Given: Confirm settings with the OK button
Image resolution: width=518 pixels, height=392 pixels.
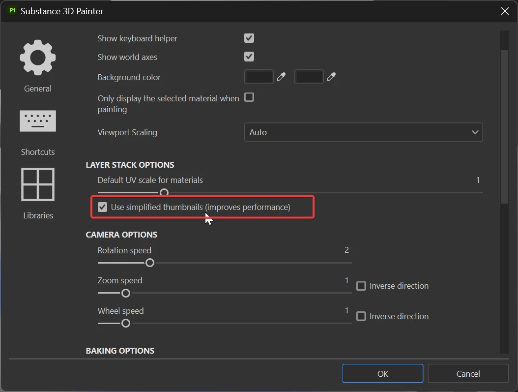Looking at the screenshot, I should [383, 373].
